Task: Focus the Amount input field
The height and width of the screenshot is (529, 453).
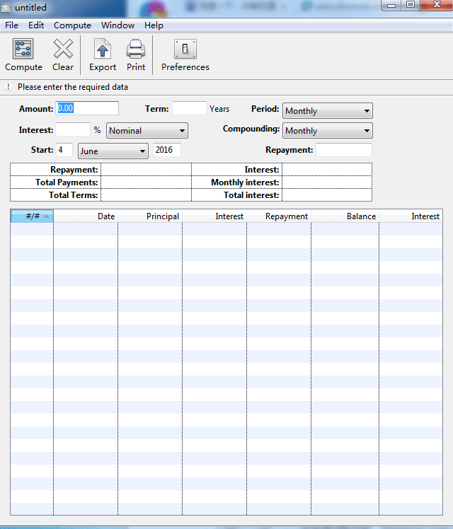Action: coord(87,108)
